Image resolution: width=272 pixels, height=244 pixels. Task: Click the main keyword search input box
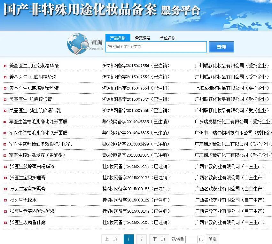156,47
